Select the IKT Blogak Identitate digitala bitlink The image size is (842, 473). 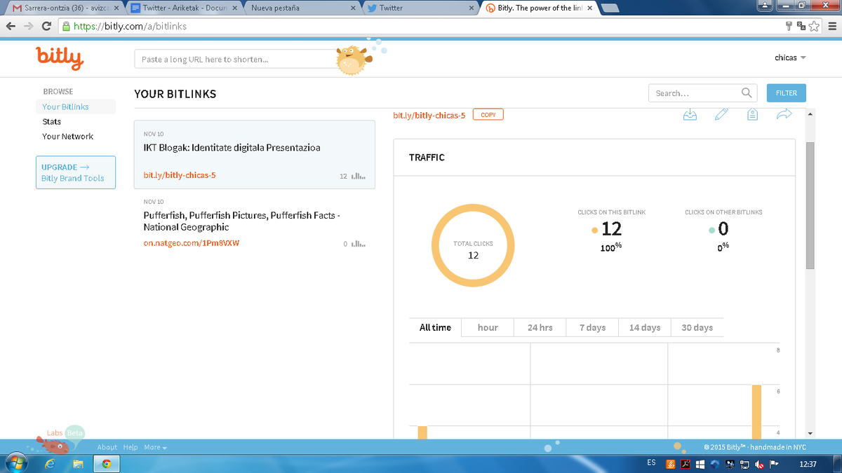tap(255, 155)
